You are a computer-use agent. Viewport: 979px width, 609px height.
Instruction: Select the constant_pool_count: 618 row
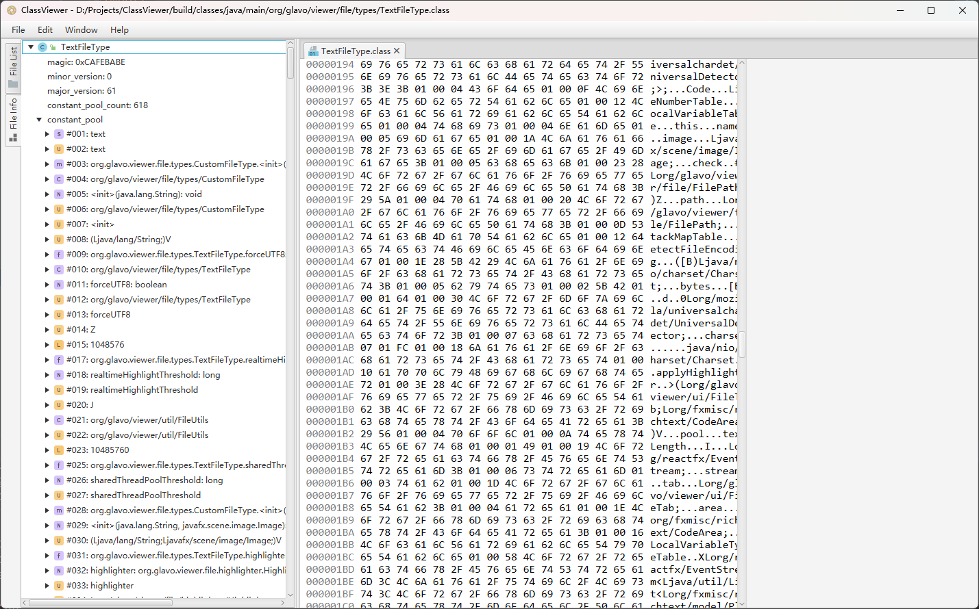coord(154,105)
